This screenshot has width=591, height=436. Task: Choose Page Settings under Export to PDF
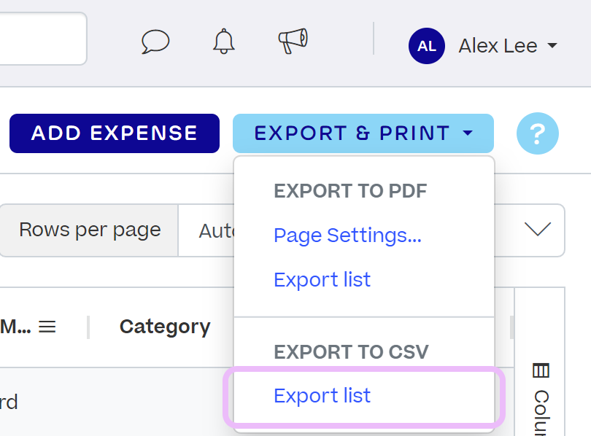pos(347,235)
